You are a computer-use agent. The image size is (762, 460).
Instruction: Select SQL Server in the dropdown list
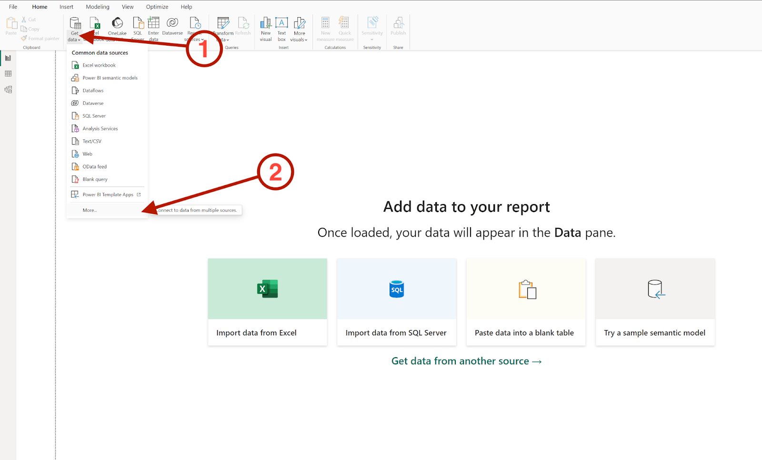pos(107,116)
